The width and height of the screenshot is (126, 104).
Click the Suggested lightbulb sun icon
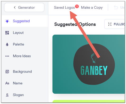tap(7, 21)
